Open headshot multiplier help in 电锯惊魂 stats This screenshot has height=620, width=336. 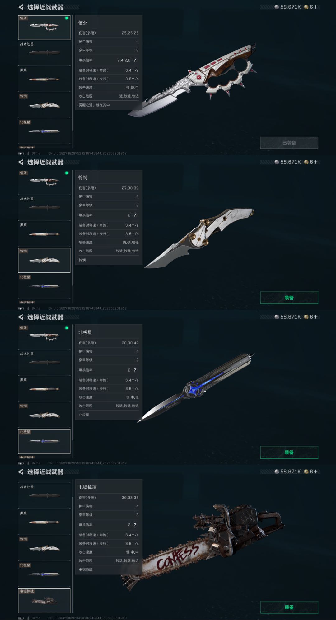pos(135,525)
